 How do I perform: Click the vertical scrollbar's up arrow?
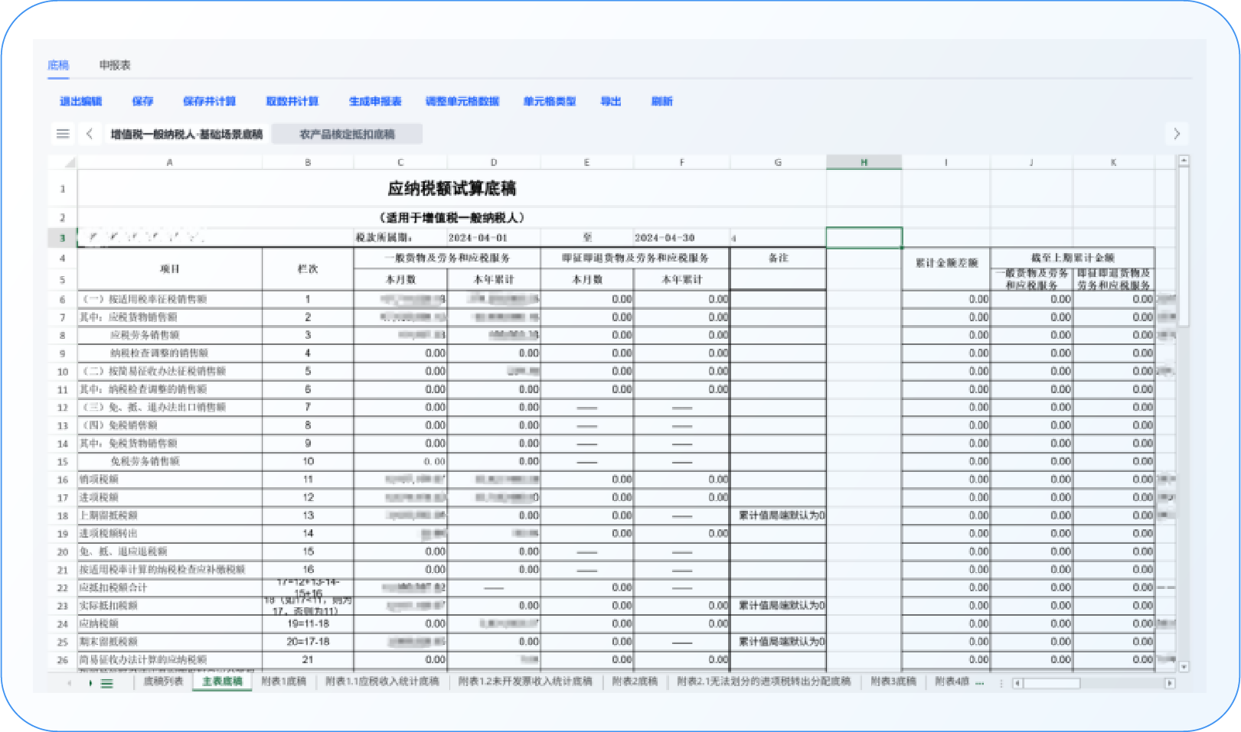pyautogui.click(x=1184, y=161)
